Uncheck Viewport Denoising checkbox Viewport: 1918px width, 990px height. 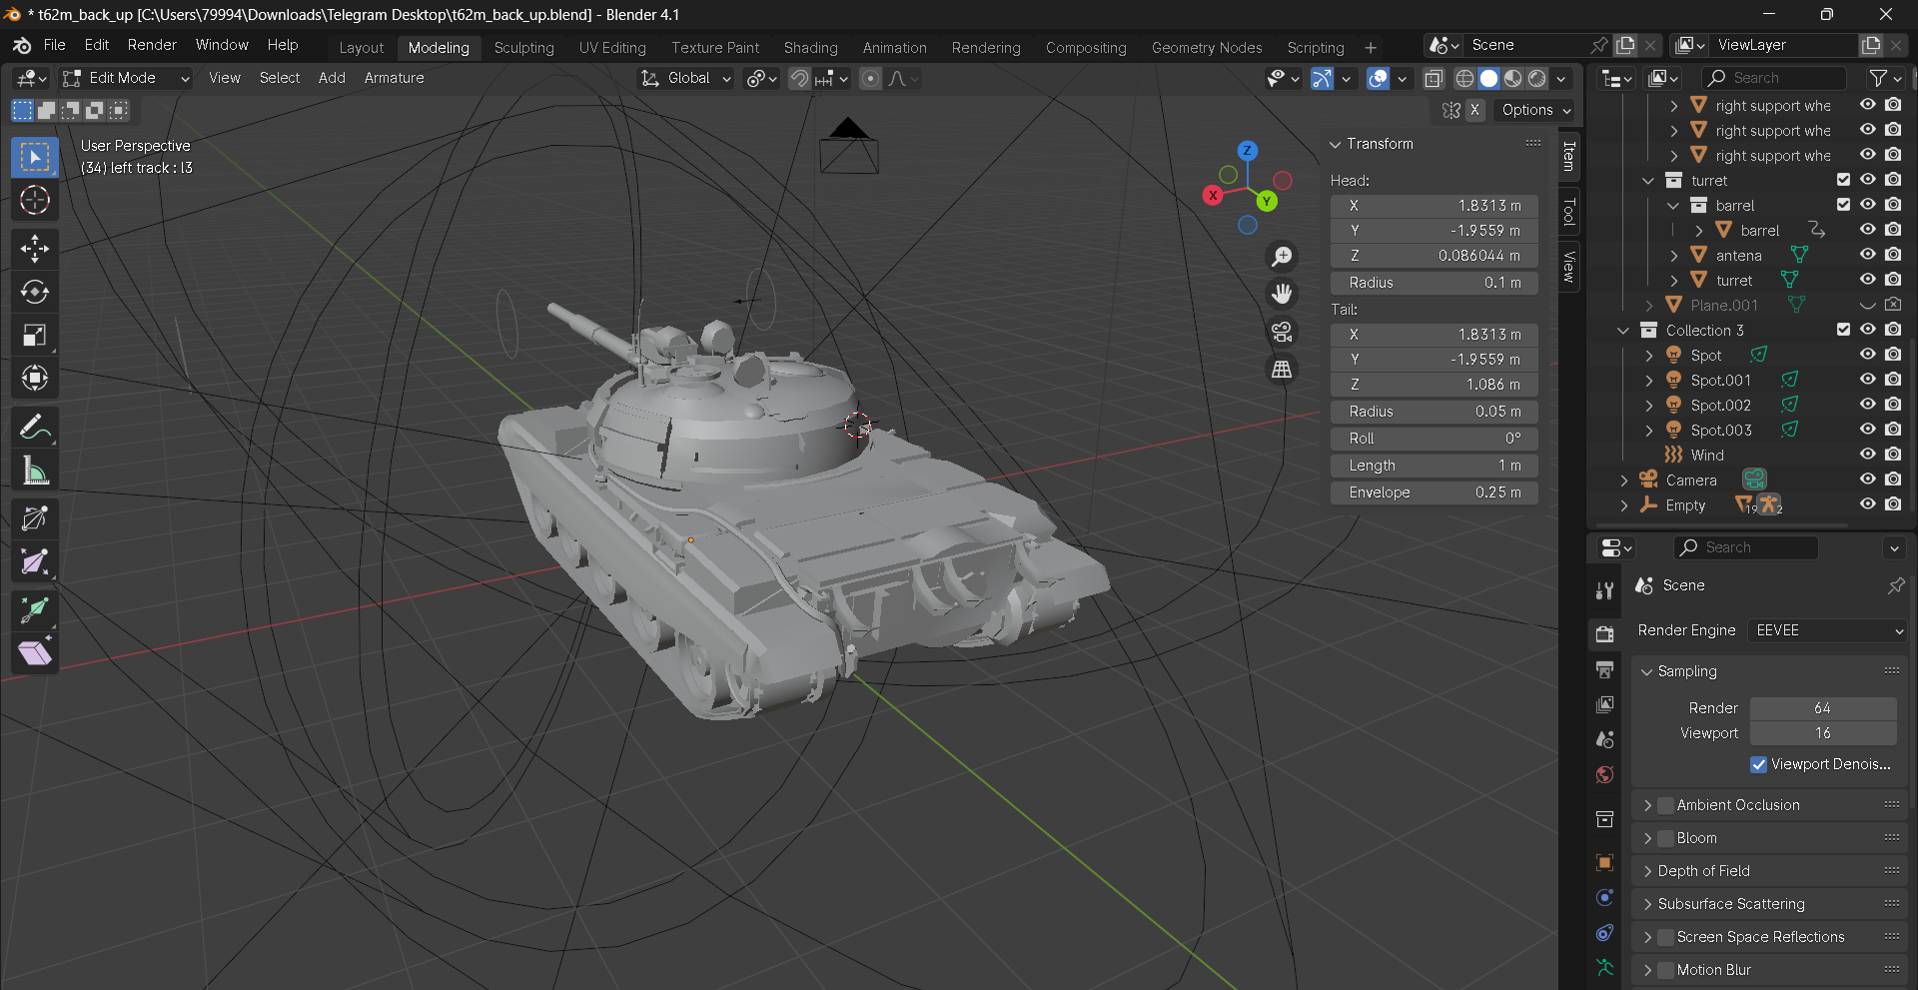click(x=1758, y=764)
